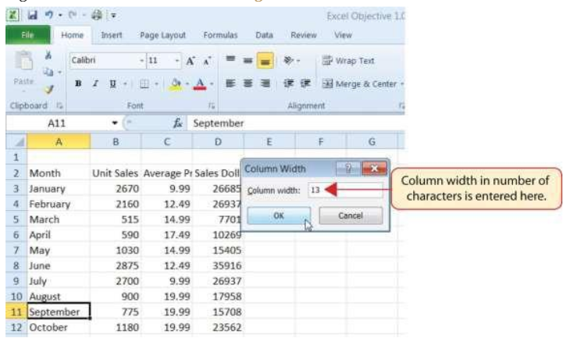Open the Underline style dropdown arrow
The height and width of the screenshot is (342, 570).
125,84
